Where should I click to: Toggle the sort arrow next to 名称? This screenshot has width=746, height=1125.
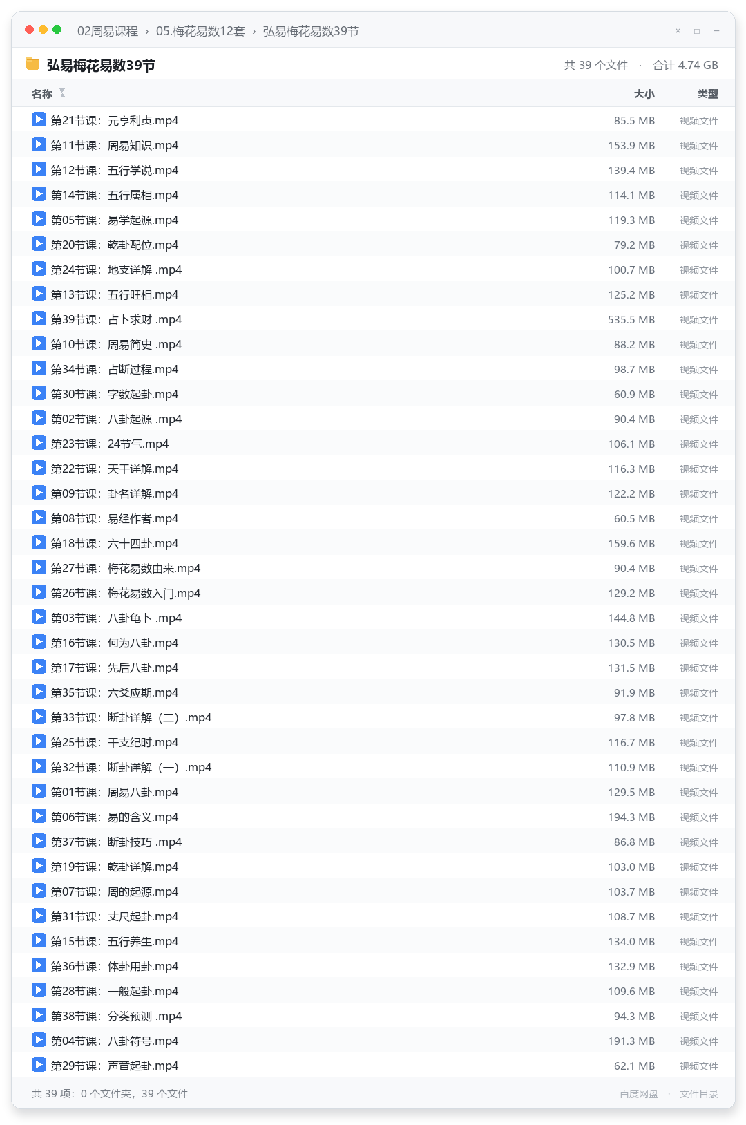coord(62,93)
